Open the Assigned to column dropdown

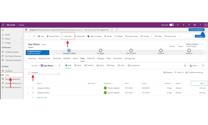coord(112,83)
